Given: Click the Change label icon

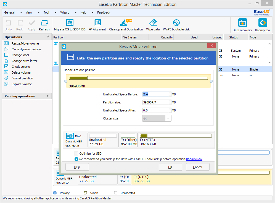Looking at the screenshot, I should point(6,55).
